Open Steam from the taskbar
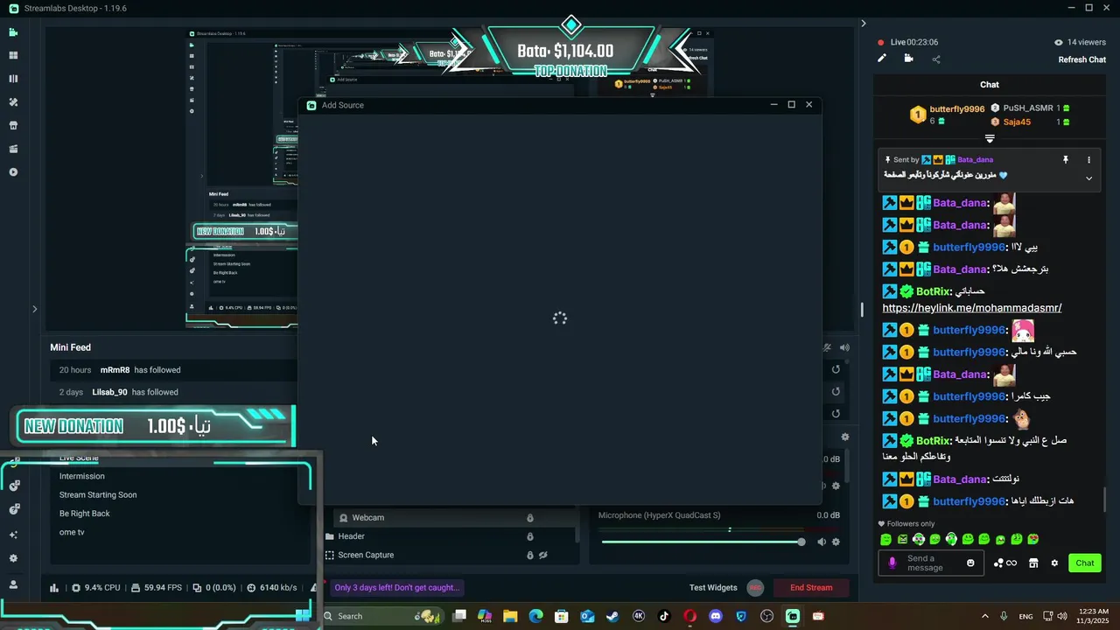Image resolution: width=1120 pixels, height=630 pixels. click(x=612, y=616)
